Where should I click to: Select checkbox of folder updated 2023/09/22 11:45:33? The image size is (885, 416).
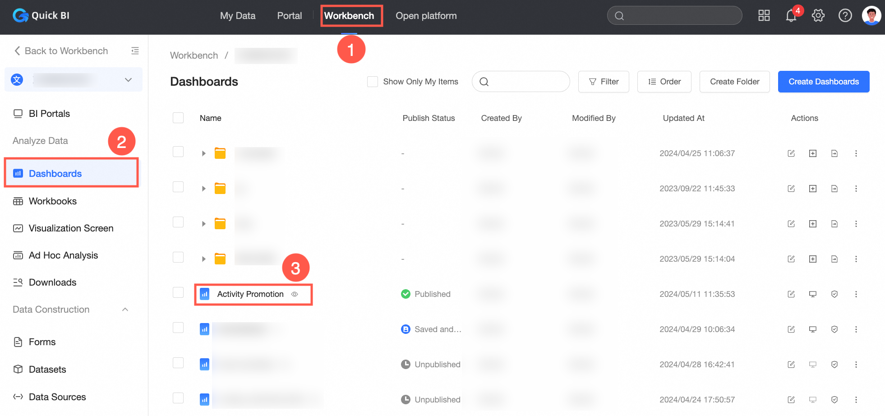(178, 187)
